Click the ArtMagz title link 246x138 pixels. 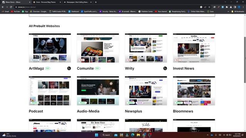[x=37, y=68]
